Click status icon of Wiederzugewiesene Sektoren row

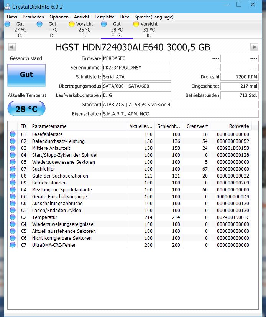point(13,162)
